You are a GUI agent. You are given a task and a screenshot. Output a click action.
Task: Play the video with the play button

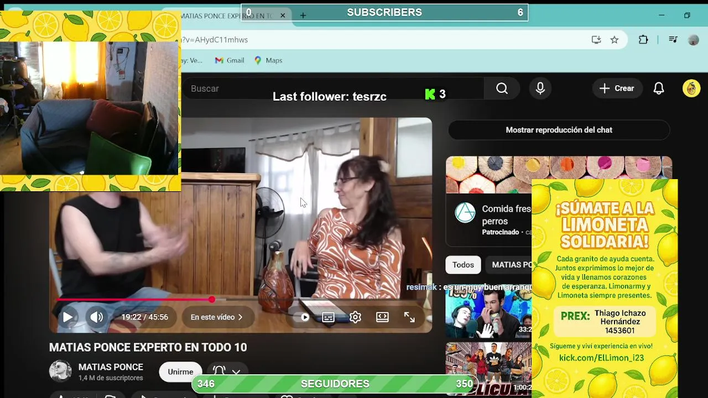(67, 317)
